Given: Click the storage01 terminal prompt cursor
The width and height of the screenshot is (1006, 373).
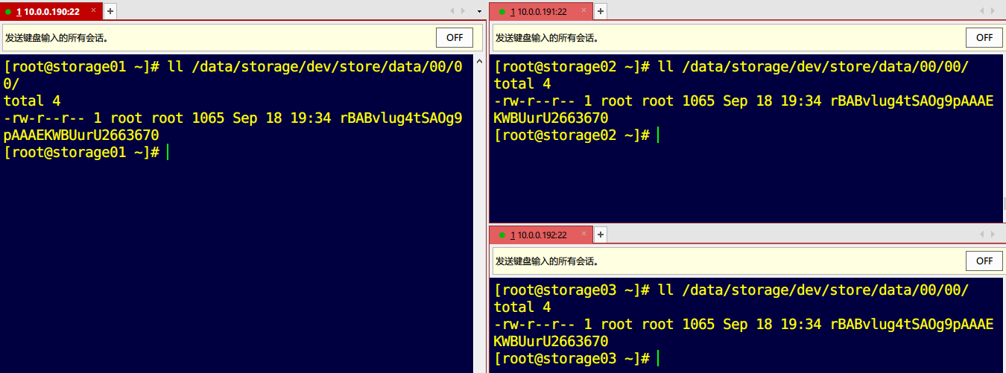Looking at the screenshot, I should click(168, 152).
